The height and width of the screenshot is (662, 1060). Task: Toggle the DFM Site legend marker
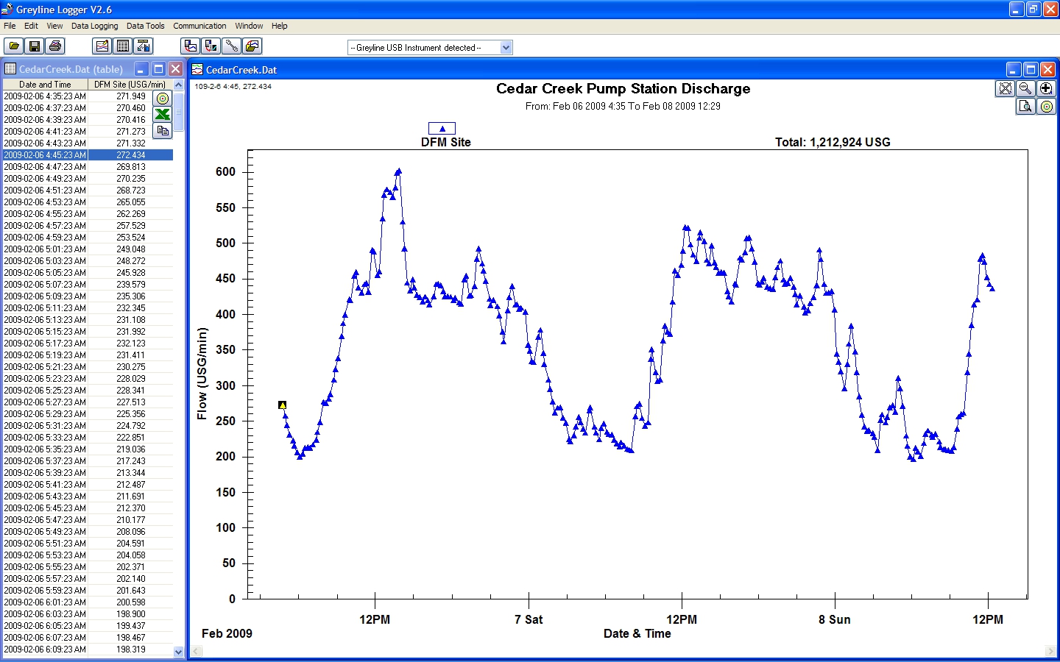coord(442,129)
